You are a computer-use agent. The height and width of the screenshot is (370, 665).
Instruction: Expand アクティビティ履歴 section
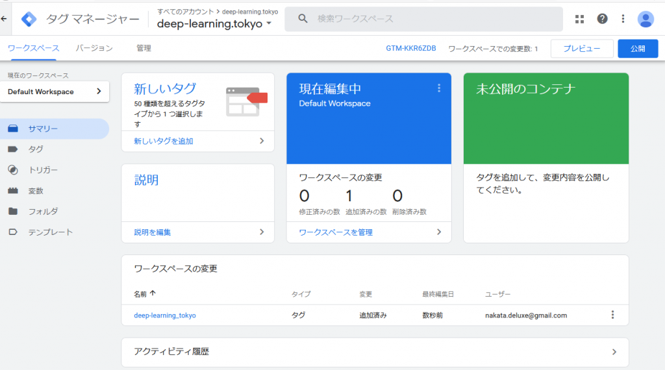(614, 352)
